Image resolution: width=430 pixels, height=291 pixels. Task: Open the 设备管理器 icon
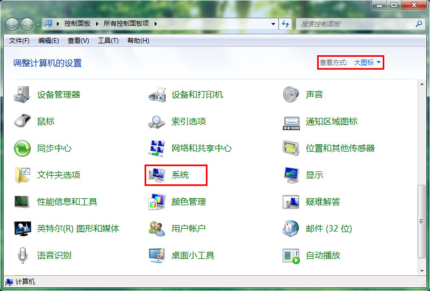point(22,95)
